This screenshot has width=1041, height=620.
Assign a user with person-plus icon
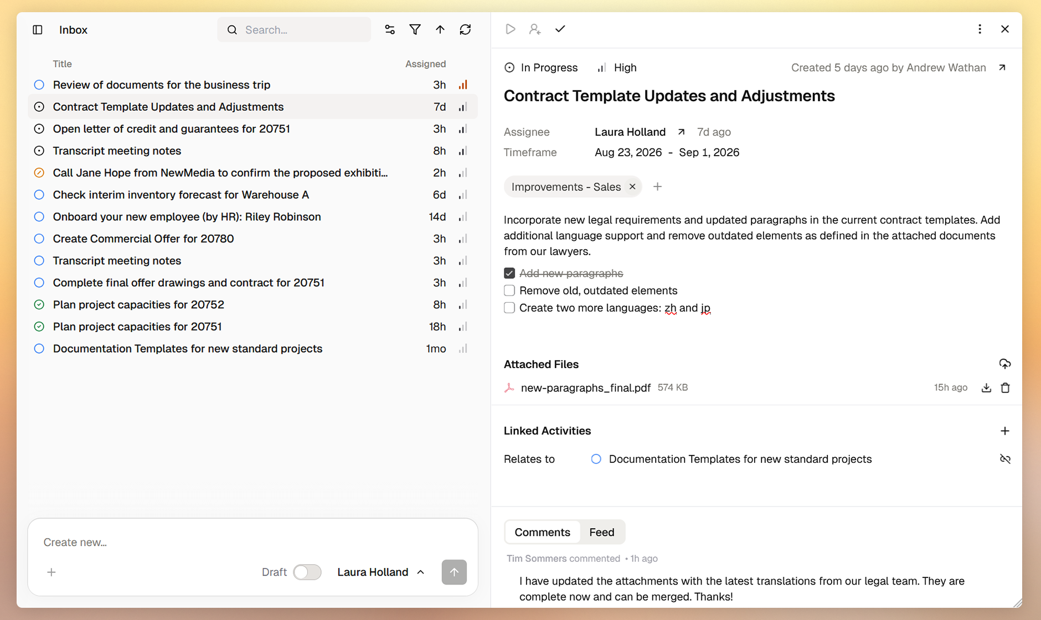coord(535,29)
